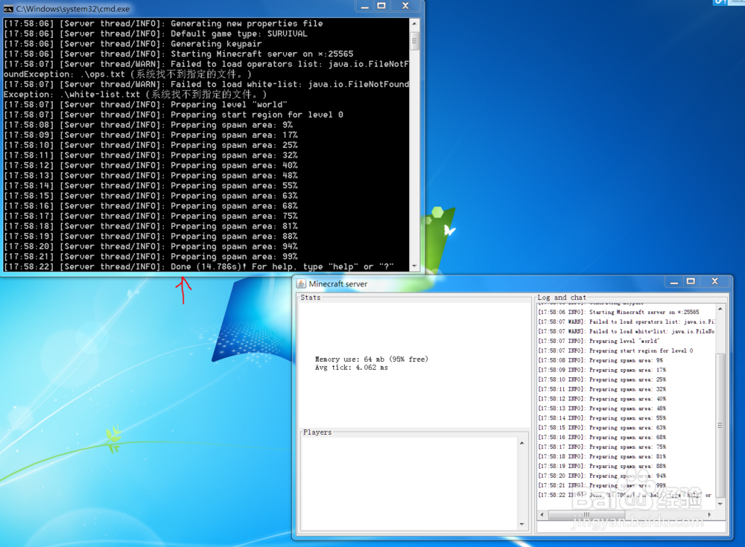Close the cmd.exe window

click(x=405, y=6)
